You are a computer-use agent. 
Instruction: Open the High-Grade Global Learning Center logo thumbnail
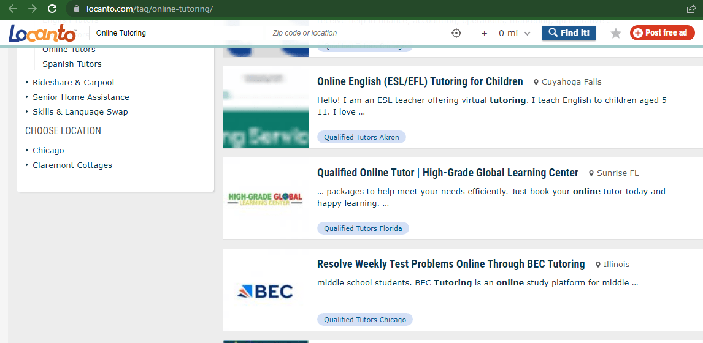(x=266, y=199)
